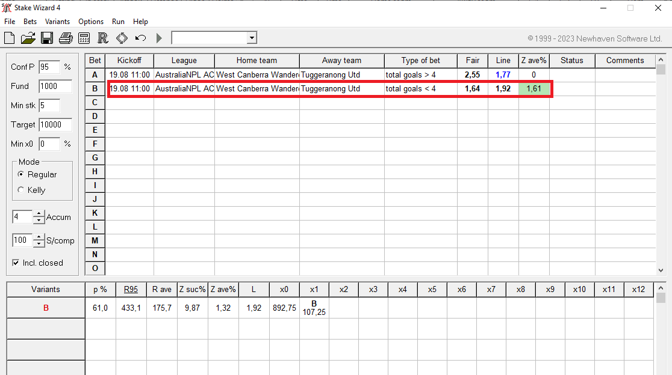Screen dimensions: 672x375
Task: Open the Bets menu
Action: tap(30, 22)
